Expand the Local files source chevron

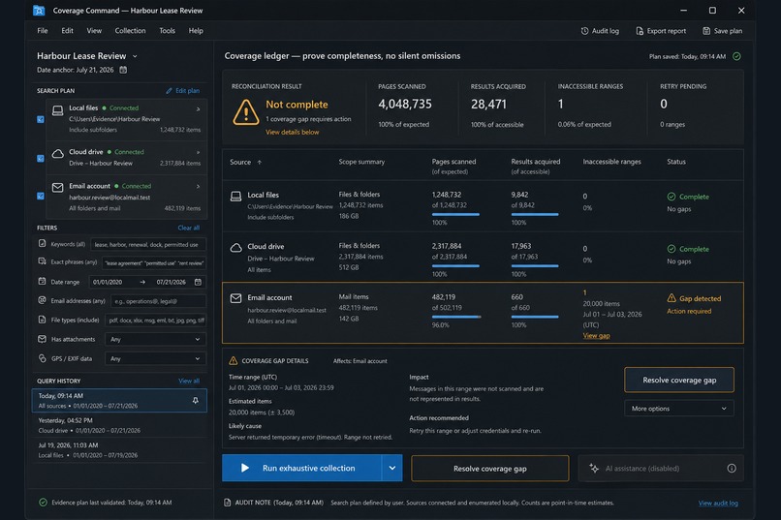tap(198, 109)
